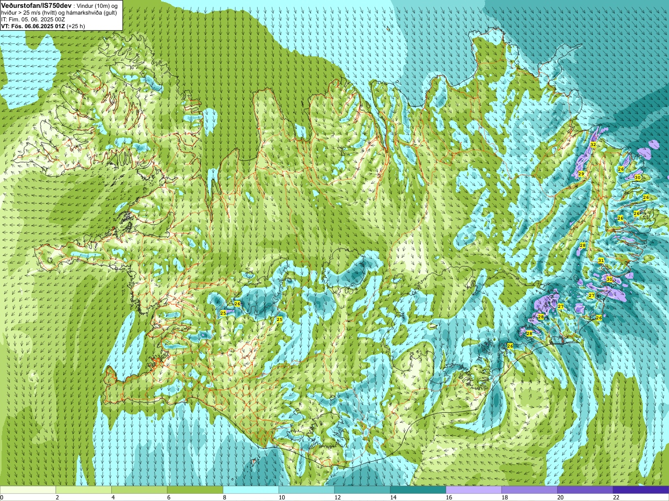Select the 14–16 m/s dark teal legend swatch
Image resolution: width=669 pixels, height=501 pixels.
[x=418, y=490]
